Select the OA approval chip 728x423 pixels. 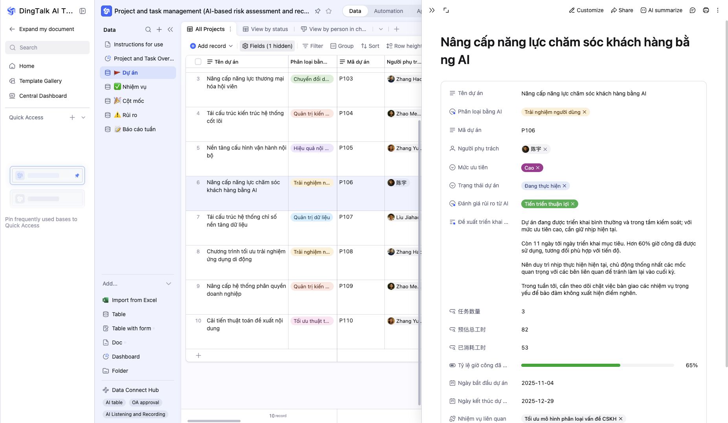145,403
